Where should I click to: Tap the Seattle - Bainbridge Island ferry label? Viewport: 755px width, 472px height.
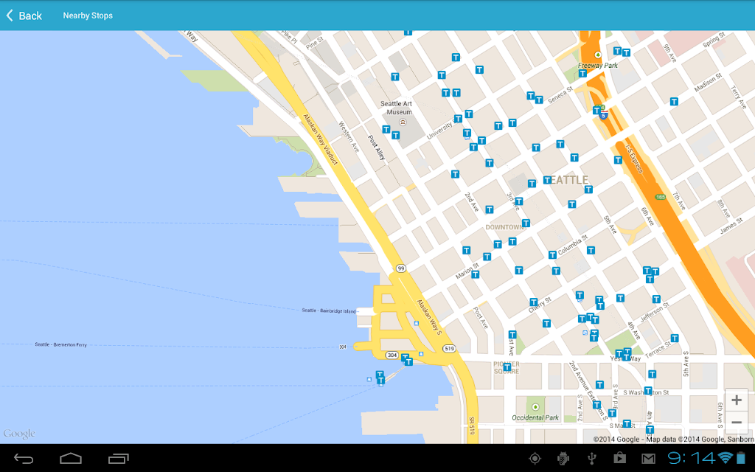329,310
